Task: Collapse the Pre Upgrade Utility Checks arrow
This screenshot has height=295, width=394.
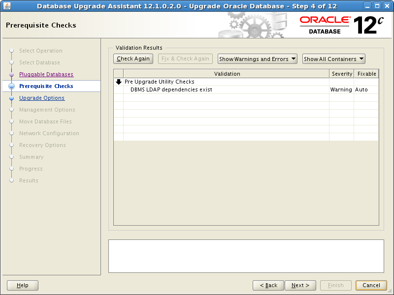Action: (x=119, y=82)
